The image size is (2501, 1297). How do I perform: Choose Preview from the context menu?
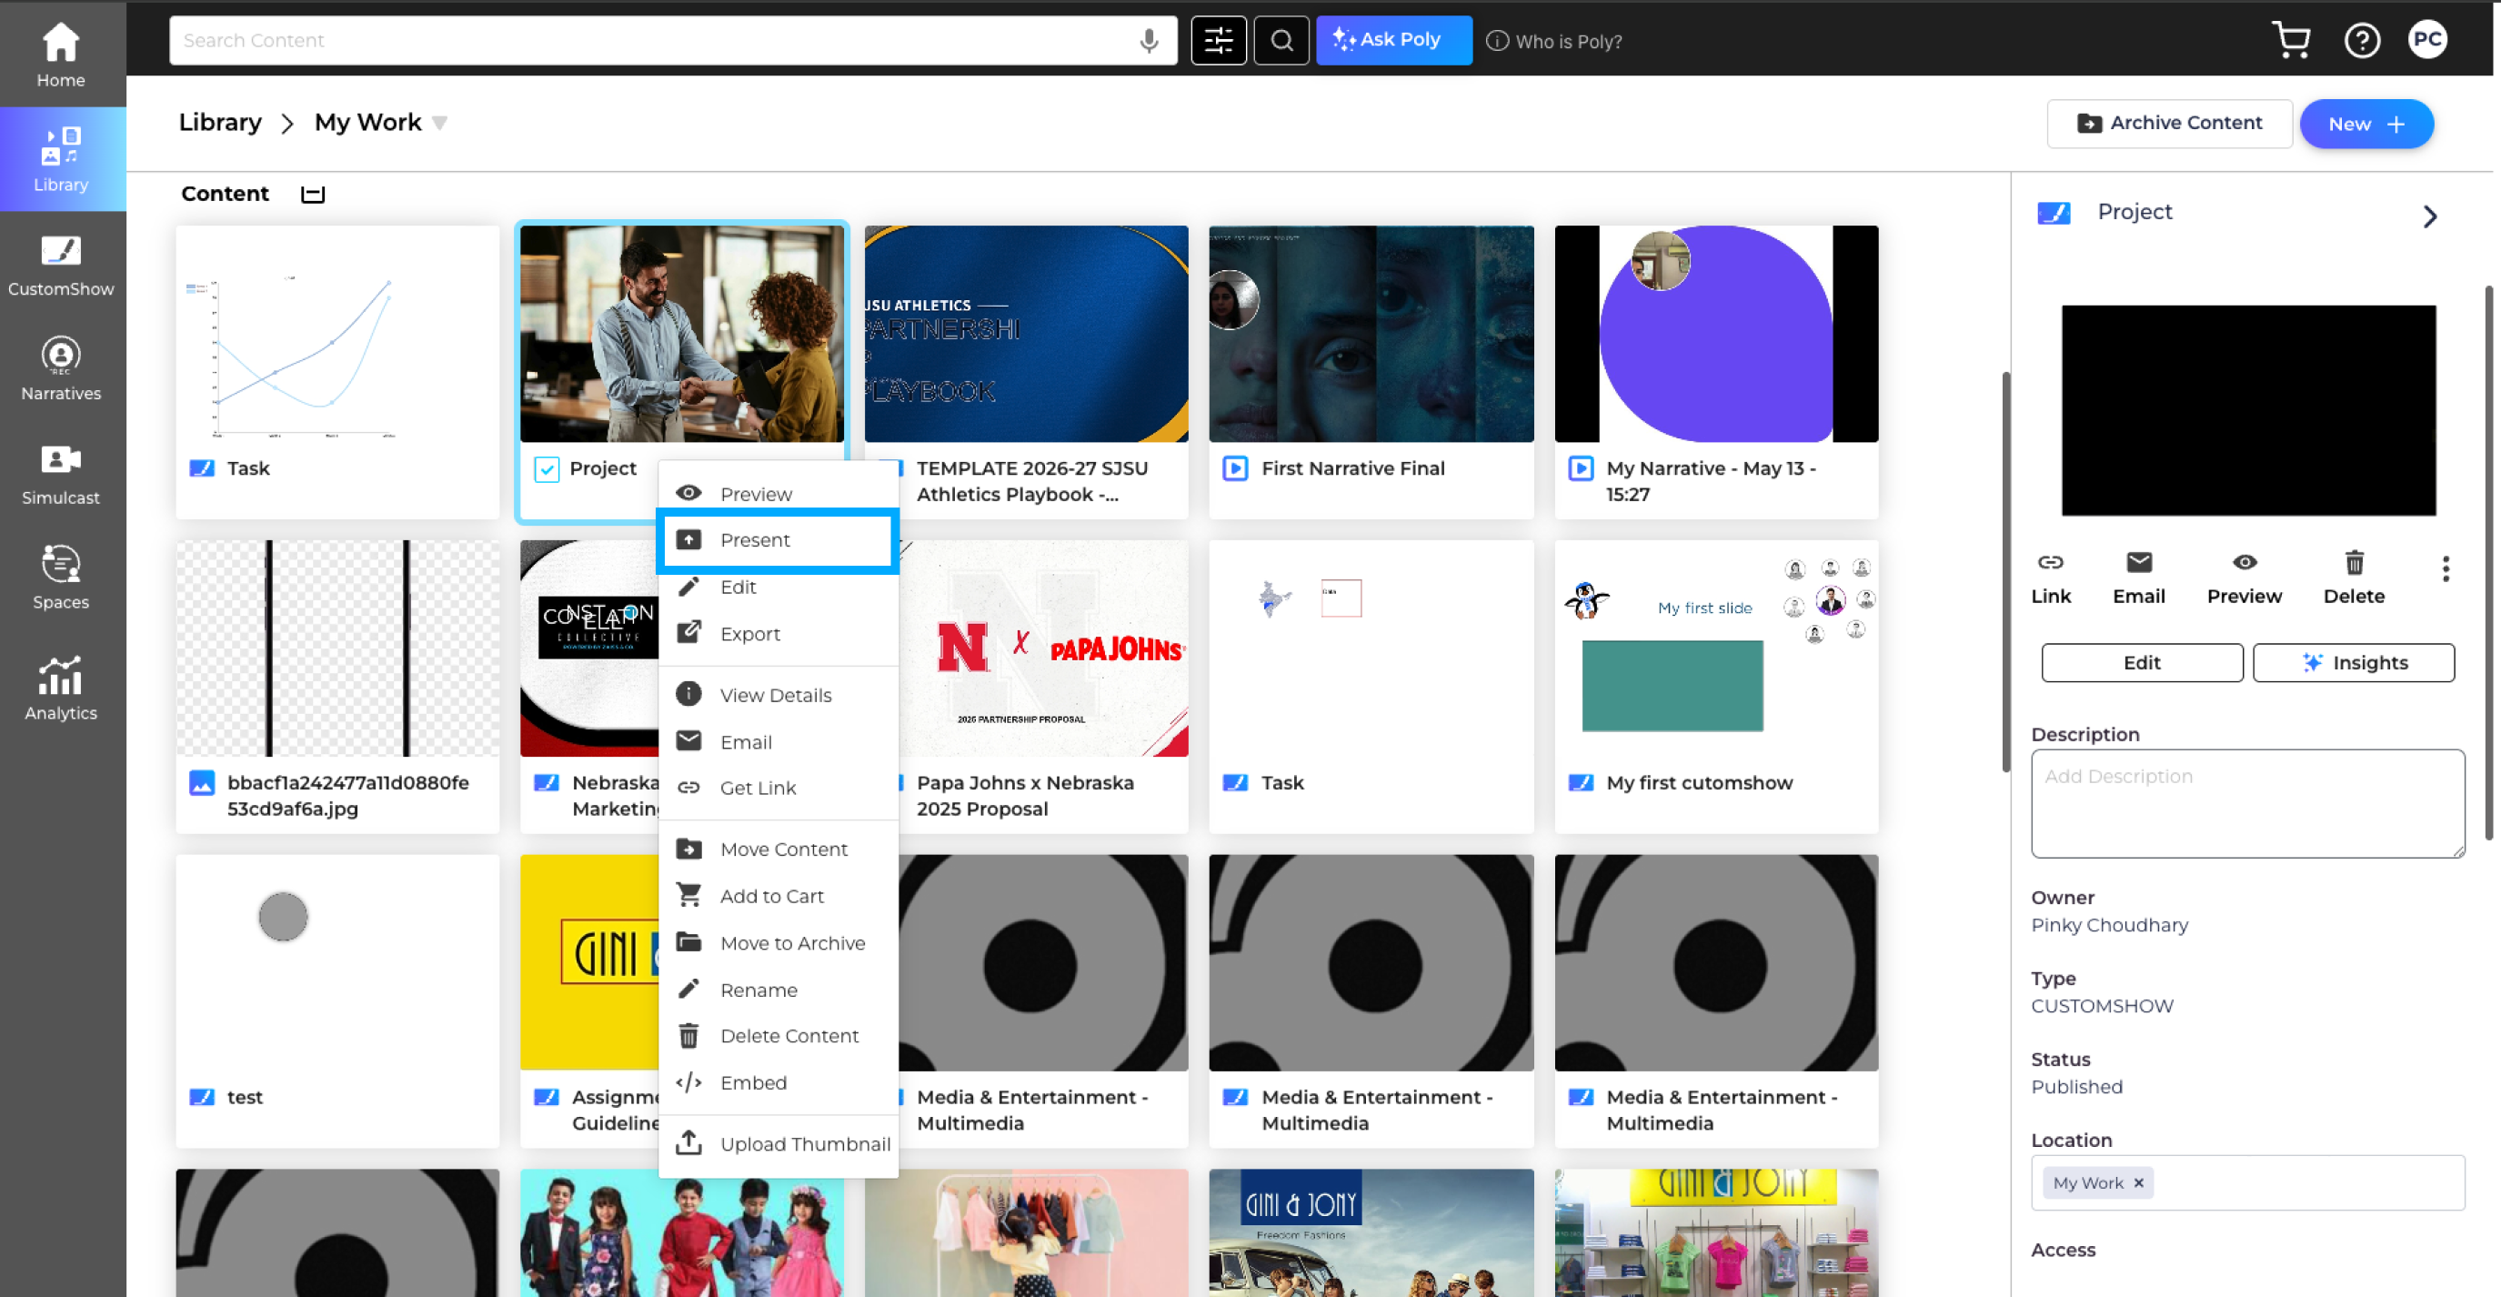click(777, 493)
